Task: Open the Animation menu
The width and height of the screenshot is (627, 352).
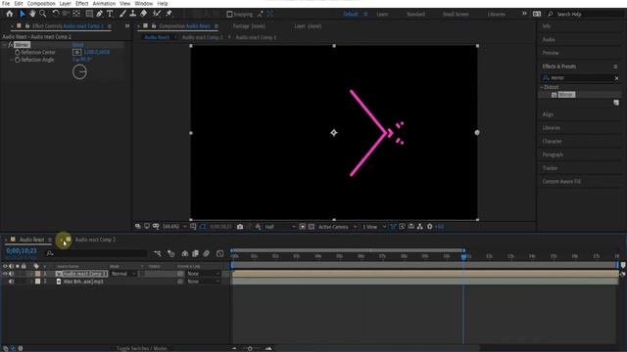Action: [104, 3]
